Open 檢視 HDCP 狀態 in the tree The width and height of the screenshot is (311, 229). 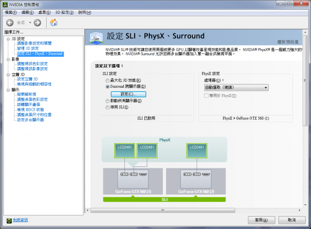[31, 110]
